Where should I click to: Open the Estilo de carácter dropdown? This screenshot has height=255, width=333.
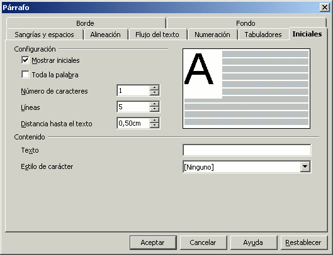(305, 166)
